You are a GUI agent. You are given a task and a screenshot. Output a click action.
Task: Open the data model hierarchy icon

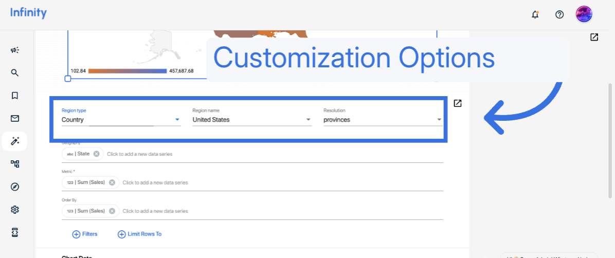15,164
